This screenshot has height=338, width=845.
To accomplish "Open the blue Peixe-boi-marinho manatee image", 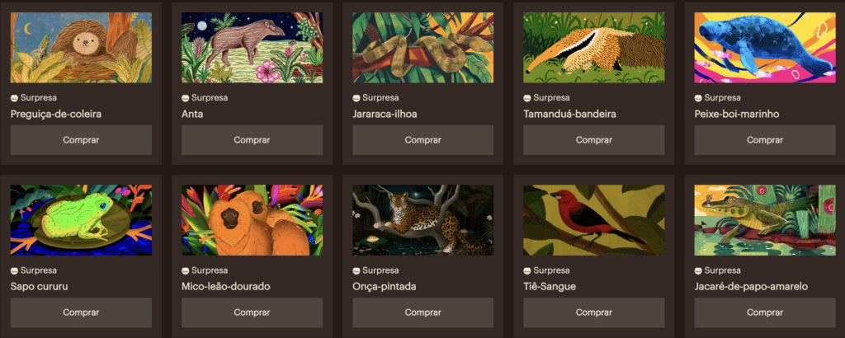I will tap(765, 47).
